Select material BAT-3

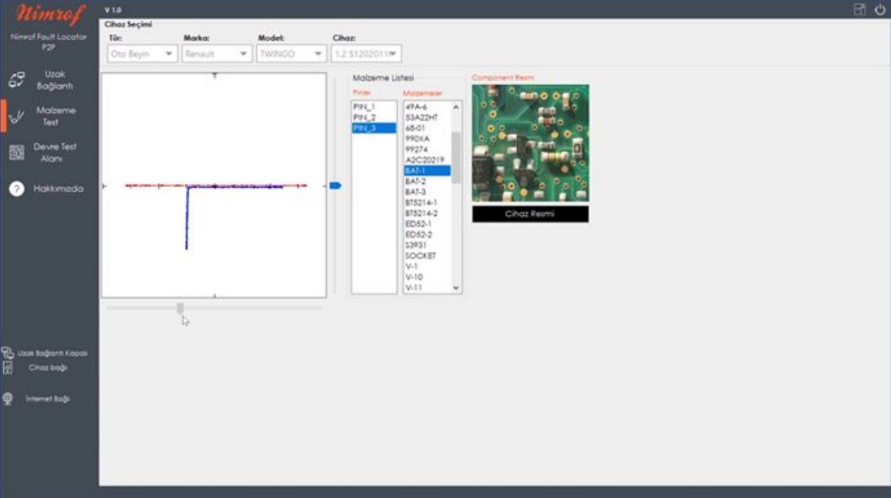click(x=427, y=192)
